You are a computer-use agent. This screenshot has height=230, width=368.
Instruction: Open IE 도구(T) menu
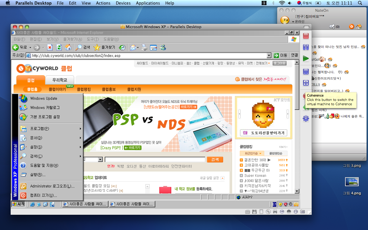click(x=93, y=39)
